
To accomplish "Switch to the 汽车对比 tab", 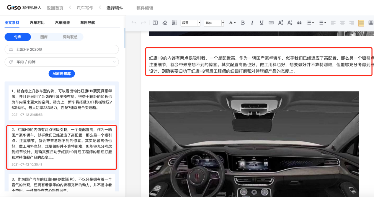I will [37, 23].
